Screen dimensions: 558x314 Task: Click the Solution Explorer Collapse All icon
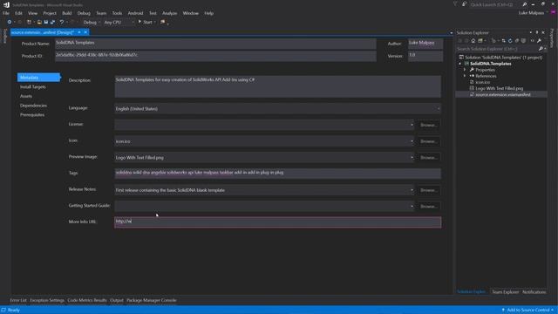tap(517, 41)
